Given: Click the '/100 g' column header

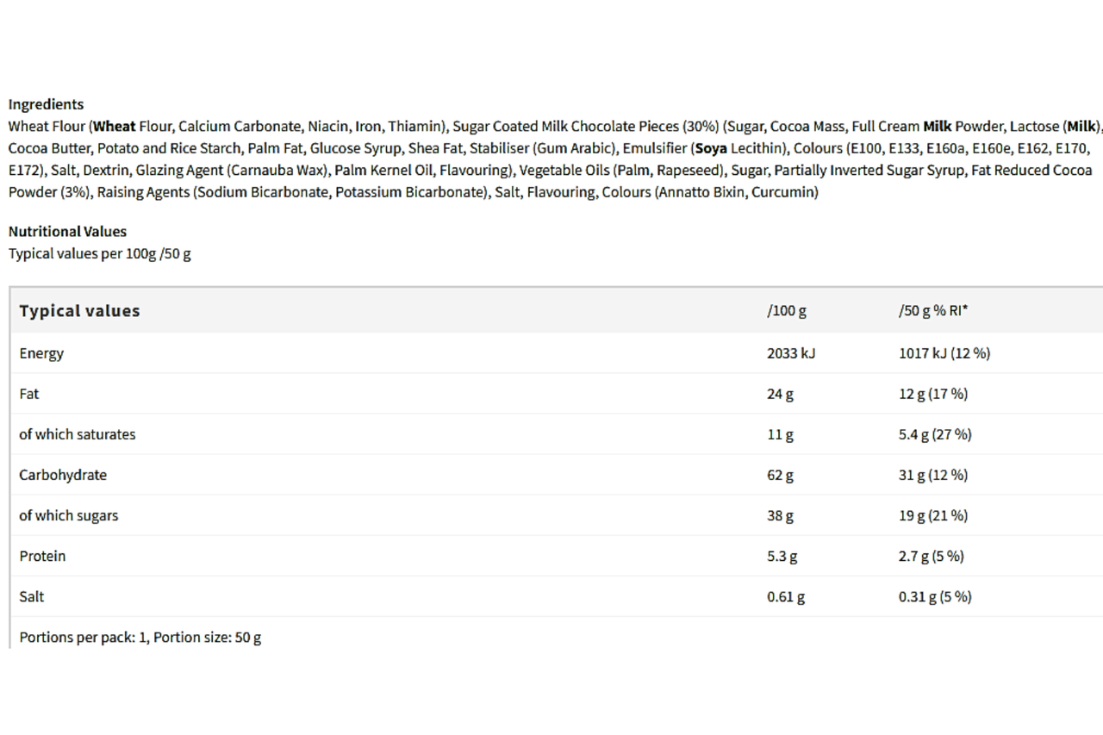Looking at the screenshot, I should 787,311.
